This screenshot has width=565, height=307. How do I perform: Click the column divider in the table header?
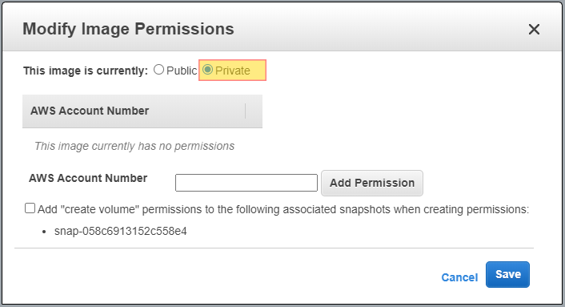tap(245, 111)
